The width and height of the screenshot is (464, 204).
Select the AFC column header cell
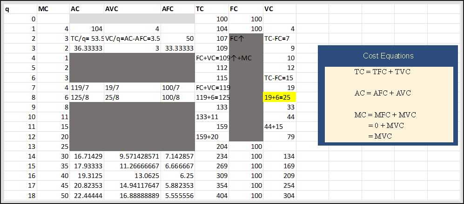tap(178, 9)
